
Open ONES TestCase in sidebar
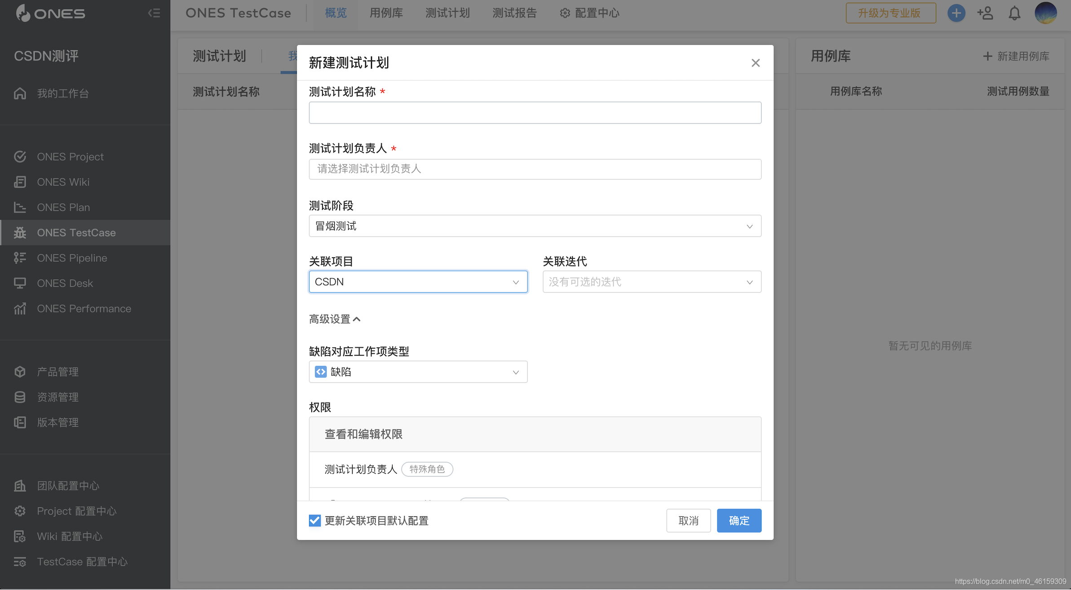(85, 233)
